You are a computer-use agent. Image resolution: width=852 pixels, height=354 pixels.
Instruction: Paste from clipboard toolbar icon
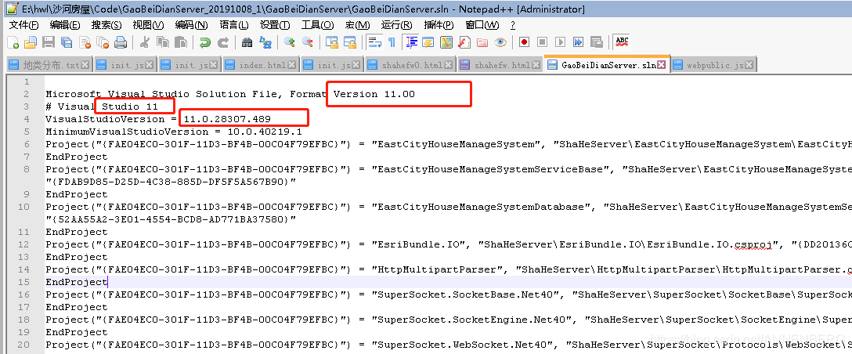181,42
